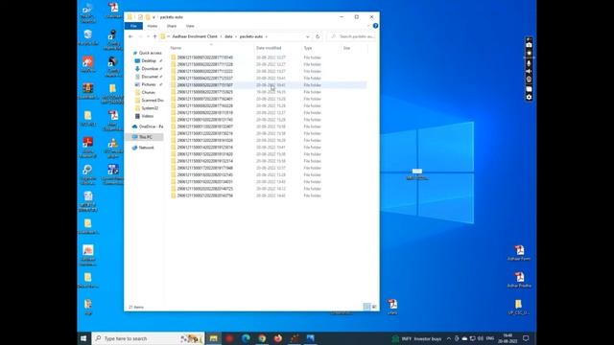The width and height of the screenshot is (614, 345).
Task: Select OneDrive in navigation pane
Action: pos(148,126)
